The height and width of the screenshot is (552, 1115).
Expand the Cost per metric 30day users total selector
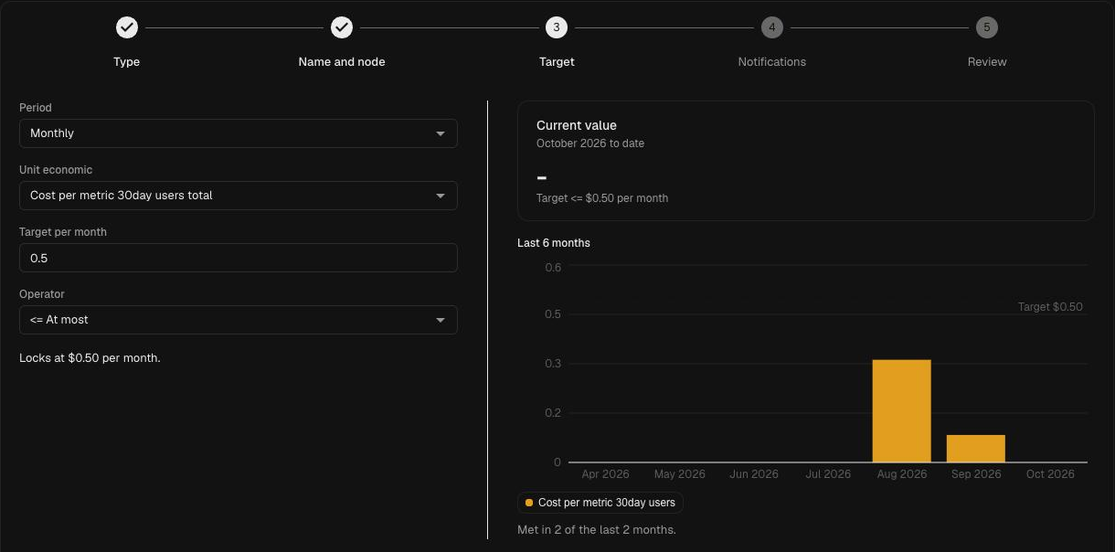click(x=239, y=196)
